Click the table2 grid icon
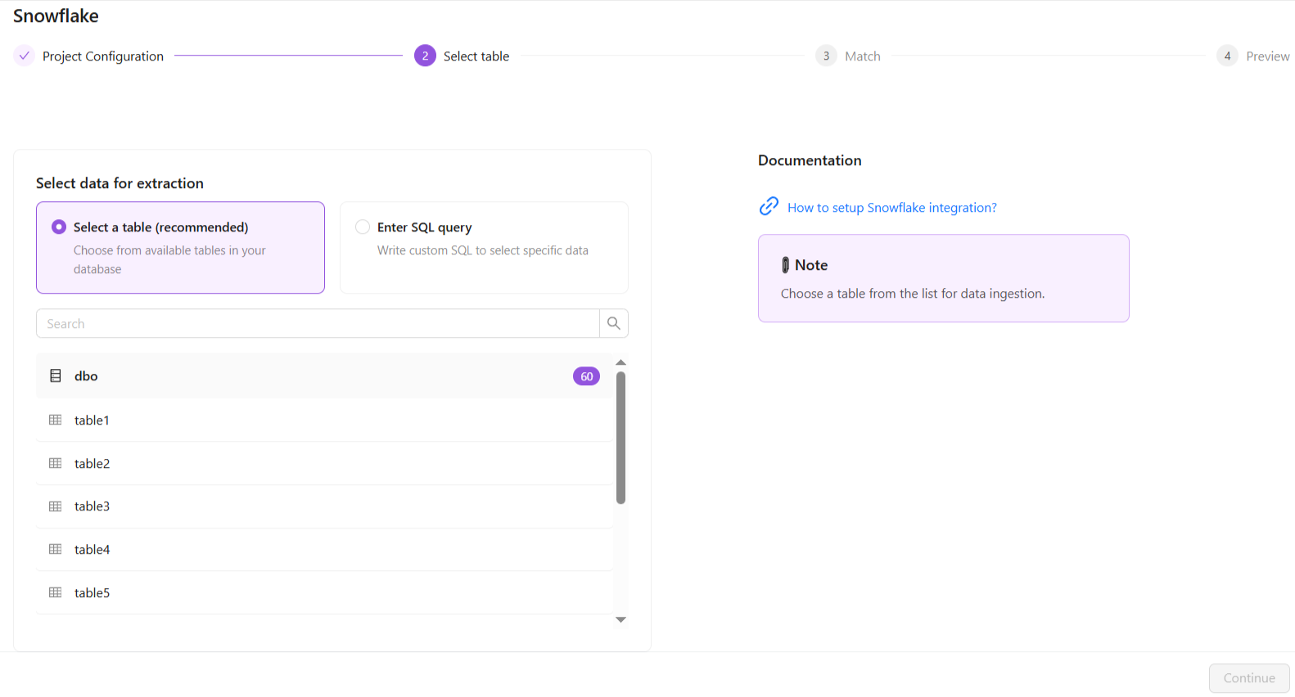 [56, 463]
